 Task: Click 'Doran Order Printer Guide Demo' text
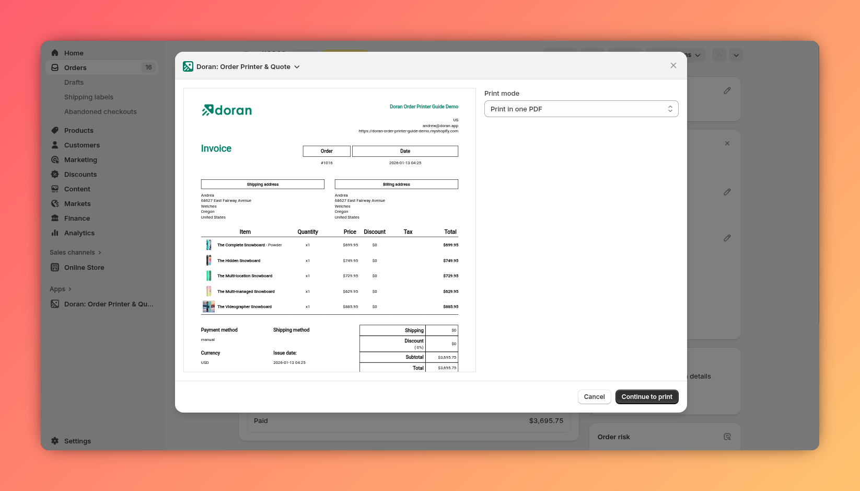424,107
